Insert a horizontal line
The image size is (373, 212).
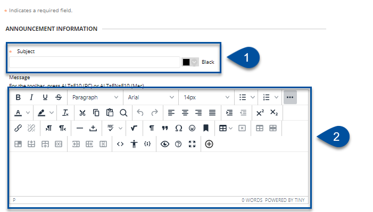80,129
